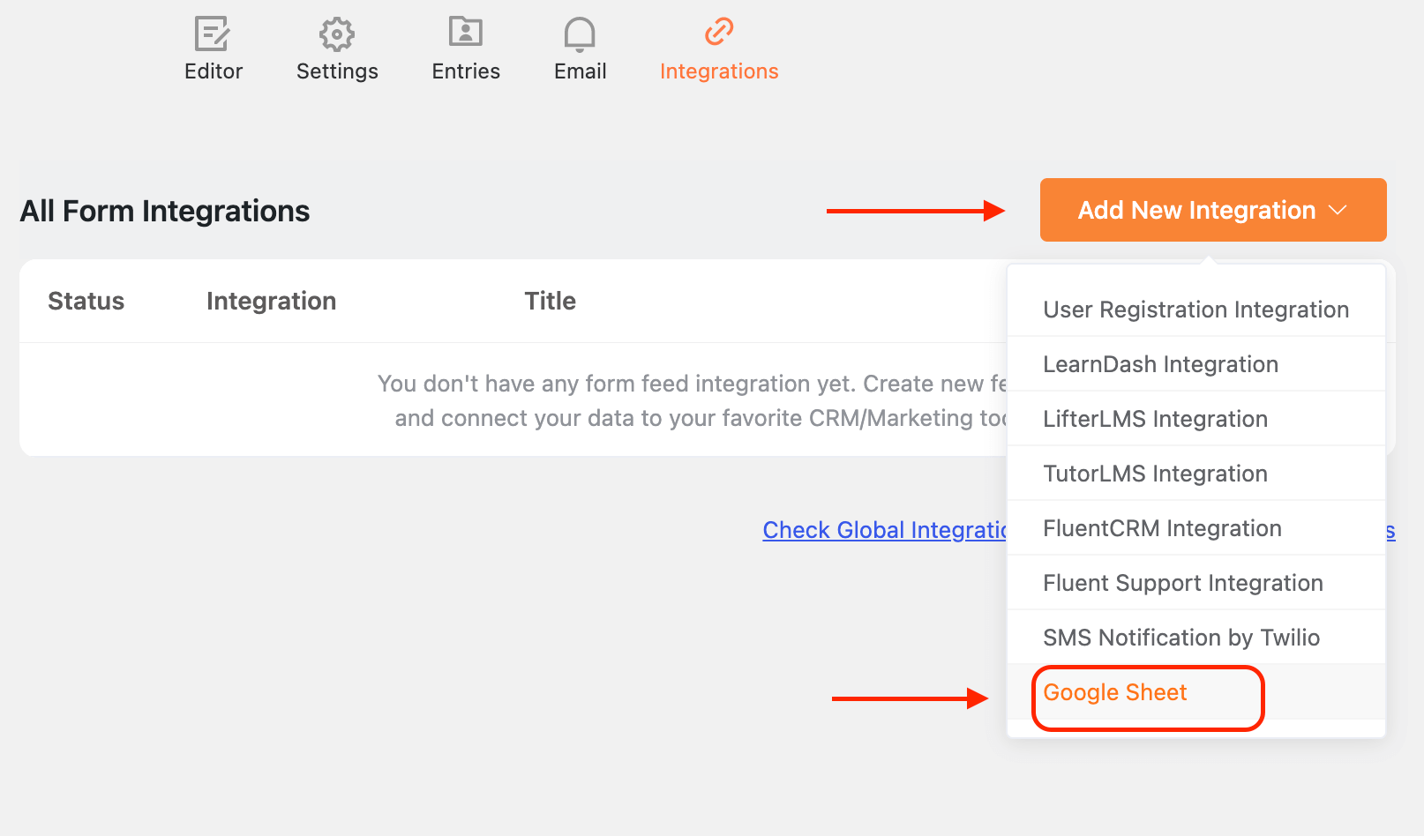Viewport: 1424px width, 836px height.
Task: Open the Settings gear icon
Action: (337, 34)
